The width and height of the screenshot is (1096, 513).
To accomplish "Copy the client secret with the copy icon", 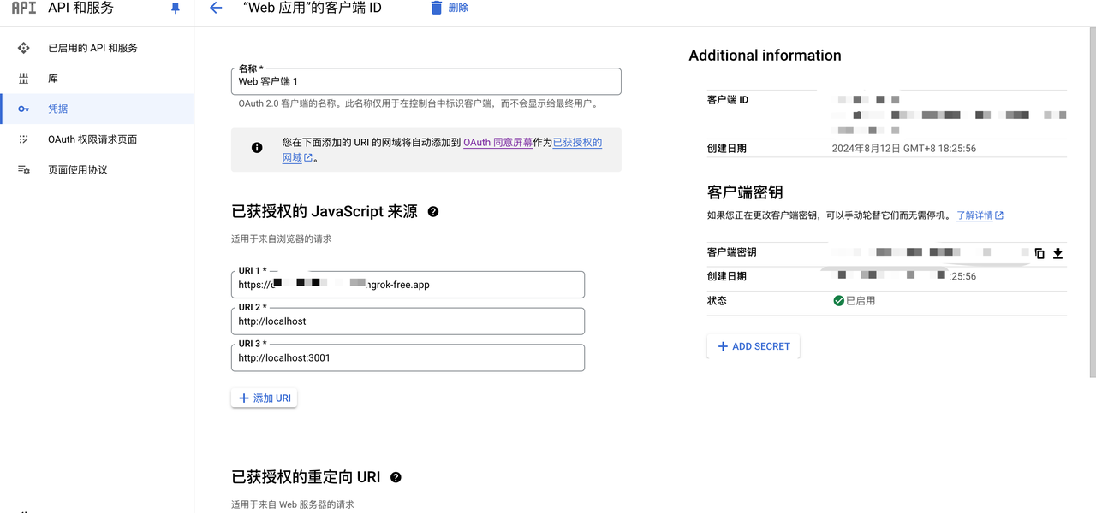I will (x=1039, y=253).
